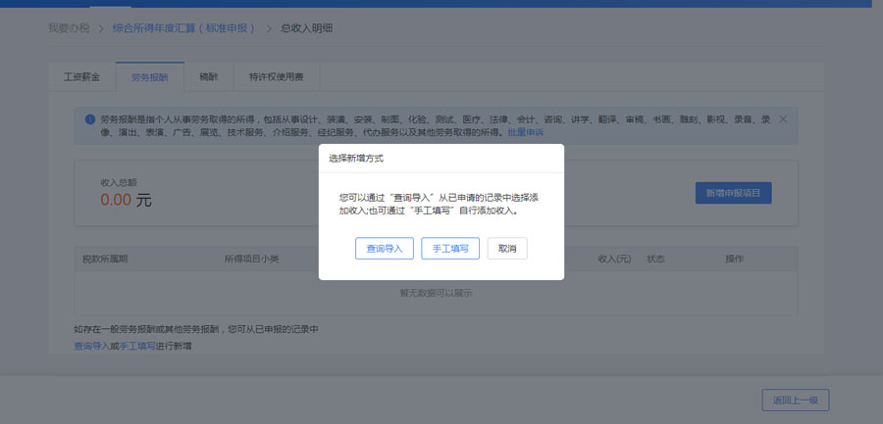Click the 查询导入 link below the table
This screenshot has height=424, width=883.
[91, 346]
